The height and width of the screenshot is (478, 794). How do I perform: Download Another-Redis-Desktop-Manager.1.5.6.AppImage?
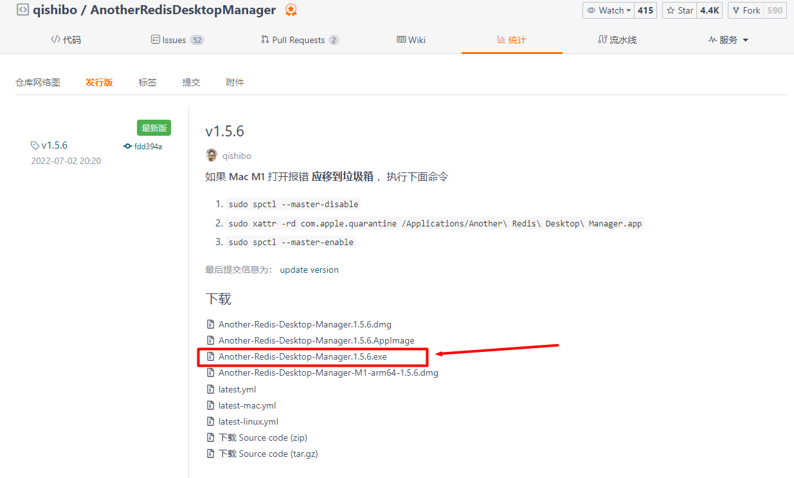point(316,340)
